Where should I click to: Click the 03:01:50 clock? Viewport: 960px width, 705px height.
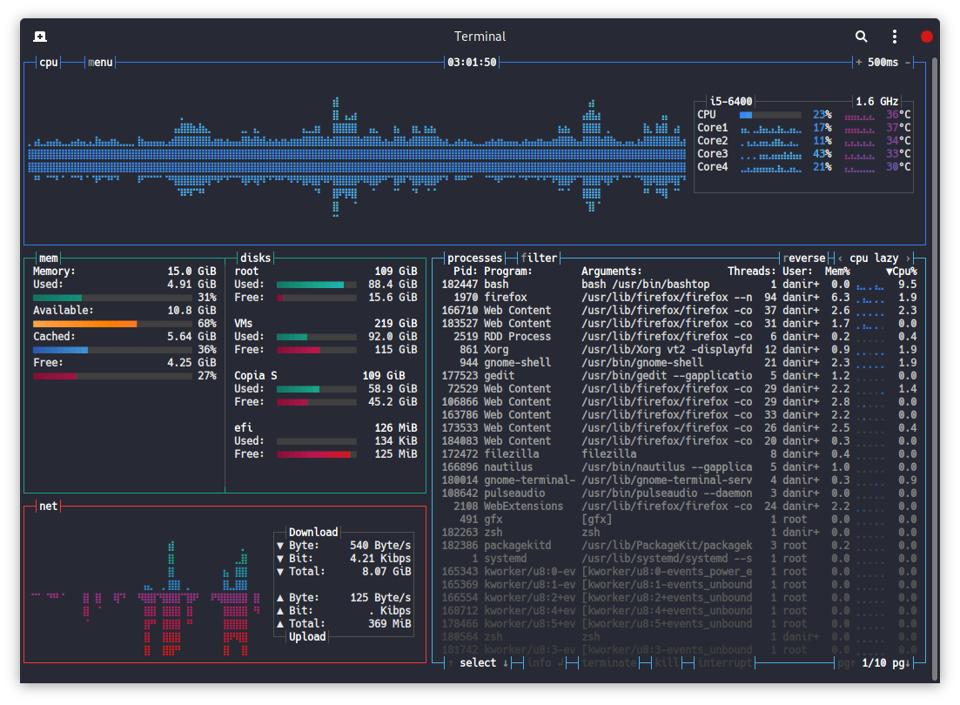pos(472,63)
